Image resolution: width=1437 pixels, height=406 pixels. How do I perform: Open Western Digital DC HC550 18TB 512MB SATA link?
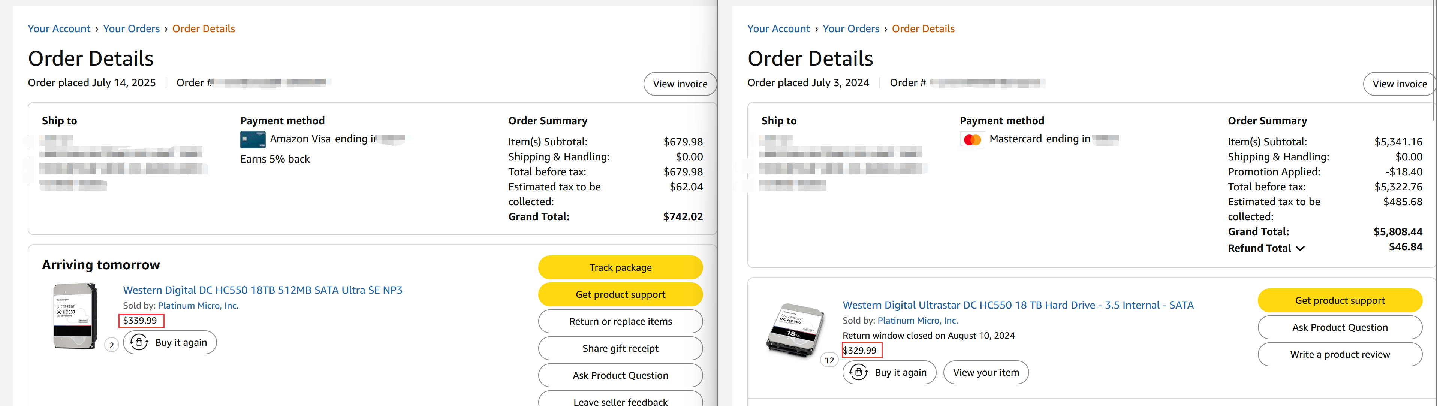(x=262, y=290)
